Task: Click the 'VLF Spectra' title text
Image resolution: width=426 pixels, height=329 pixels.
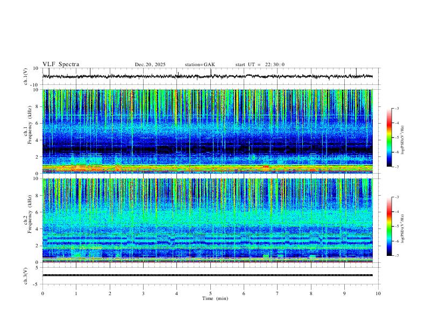Action: point(61,65)
